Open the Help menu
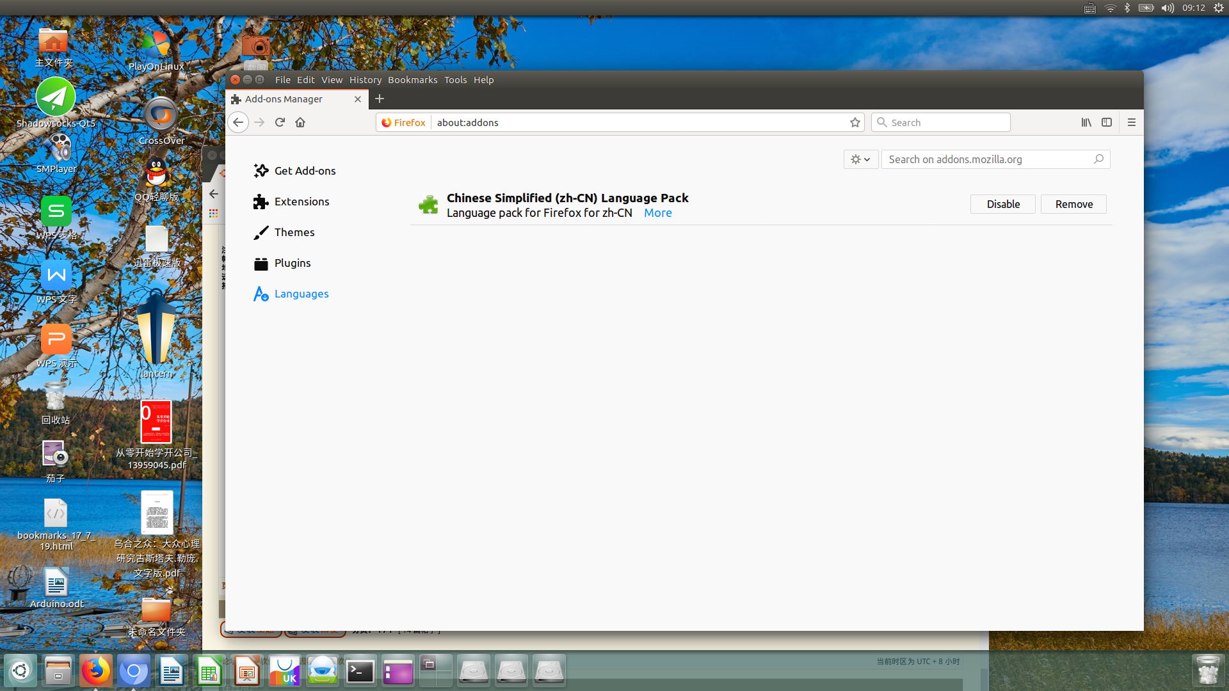 pos(484,80)
